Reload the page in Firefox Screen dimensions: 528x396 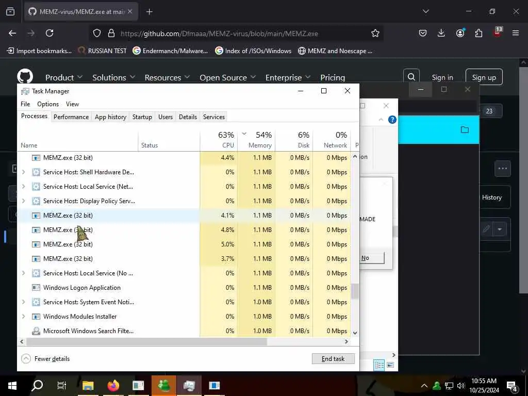coord(49,33)
